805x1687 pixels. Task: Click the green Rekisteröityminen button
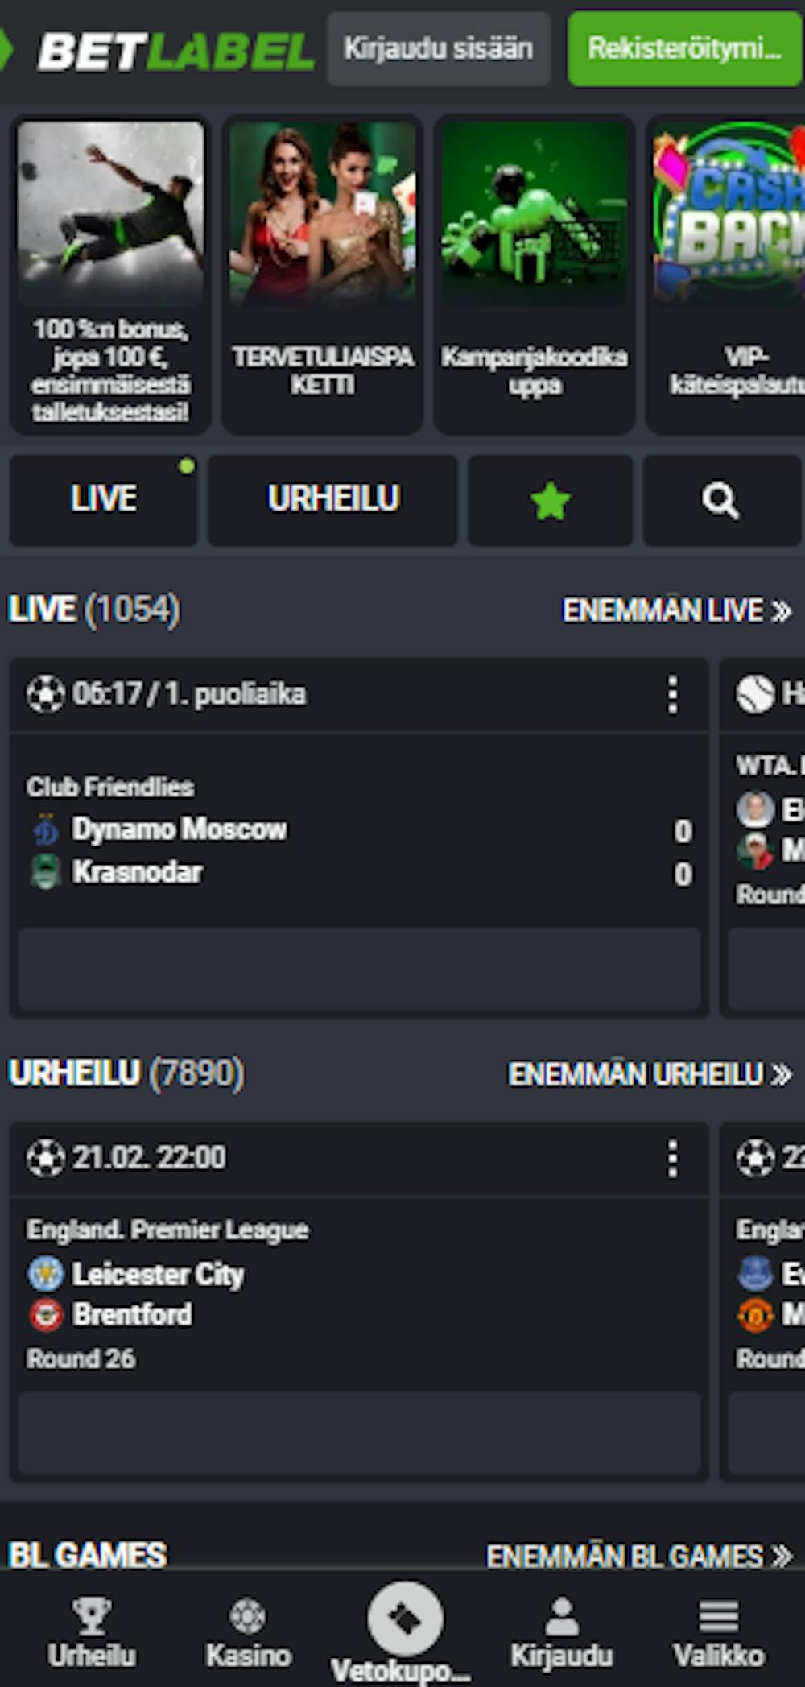(685, 48)
